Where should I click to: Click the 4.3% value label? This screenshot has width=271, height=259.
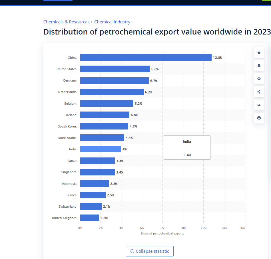129,138
